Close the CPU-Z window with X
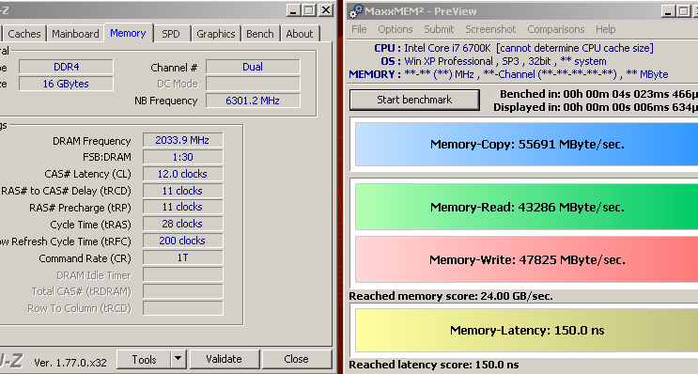 click(x=326, y=10)
